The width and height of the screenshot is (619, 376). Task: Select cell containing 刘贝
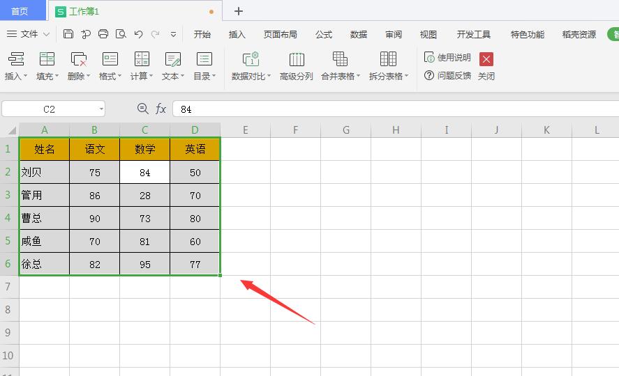coord(45,172)
